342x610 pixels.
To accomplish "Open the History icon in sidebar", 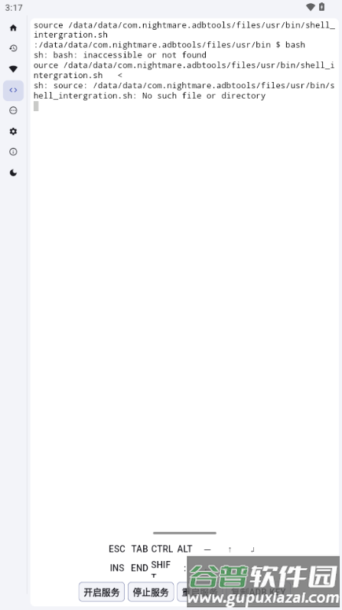I will [x=13, y=48].
